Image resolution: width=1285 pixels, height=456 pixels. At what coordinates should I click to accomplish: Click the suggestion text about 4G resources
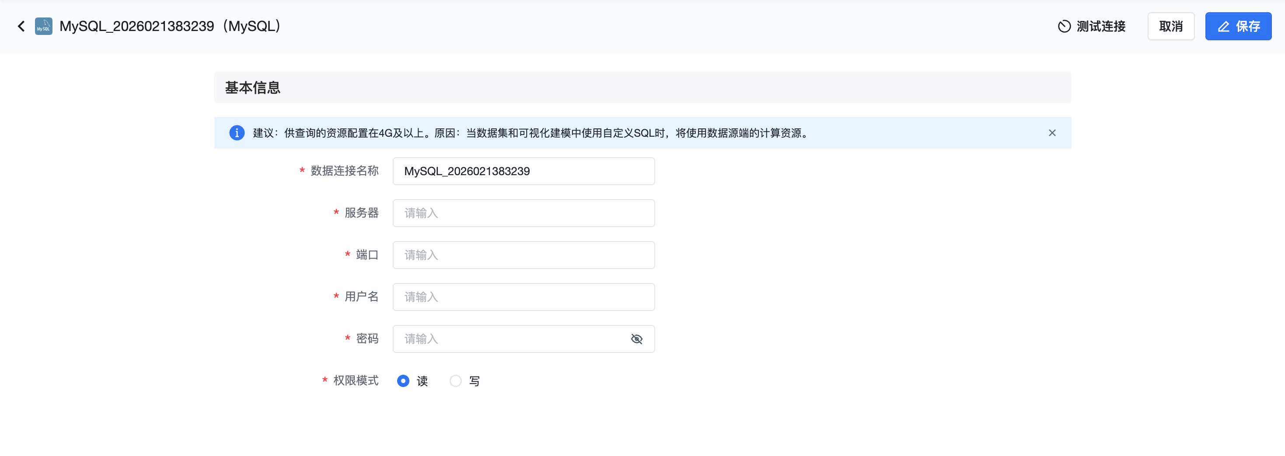coord(531,133)
